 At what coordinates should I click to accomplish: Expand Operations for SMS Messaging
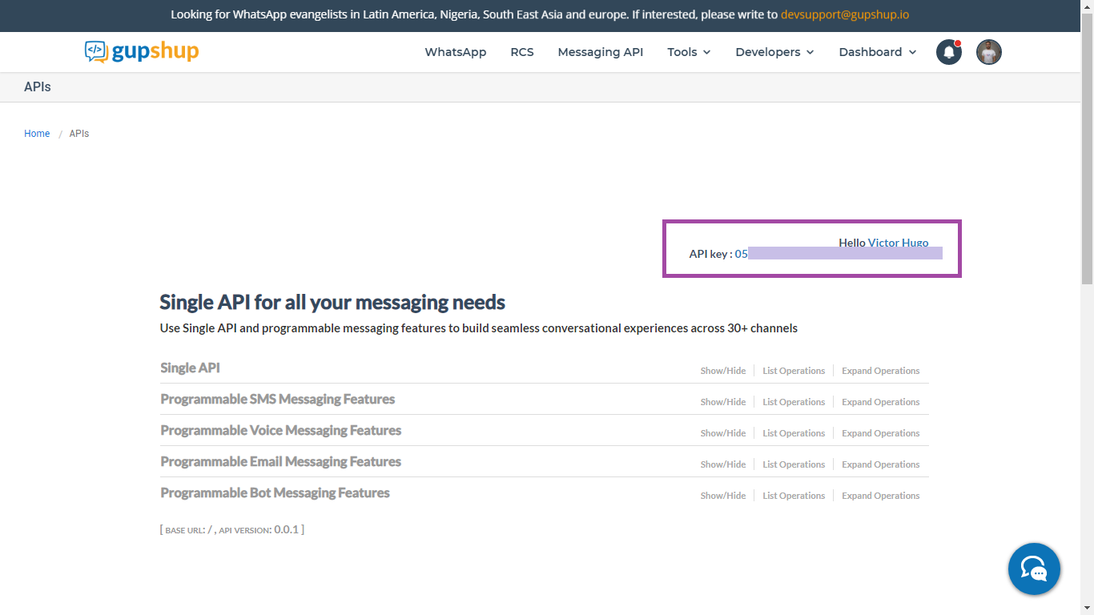pyautogui.click(x=881, y=402)
